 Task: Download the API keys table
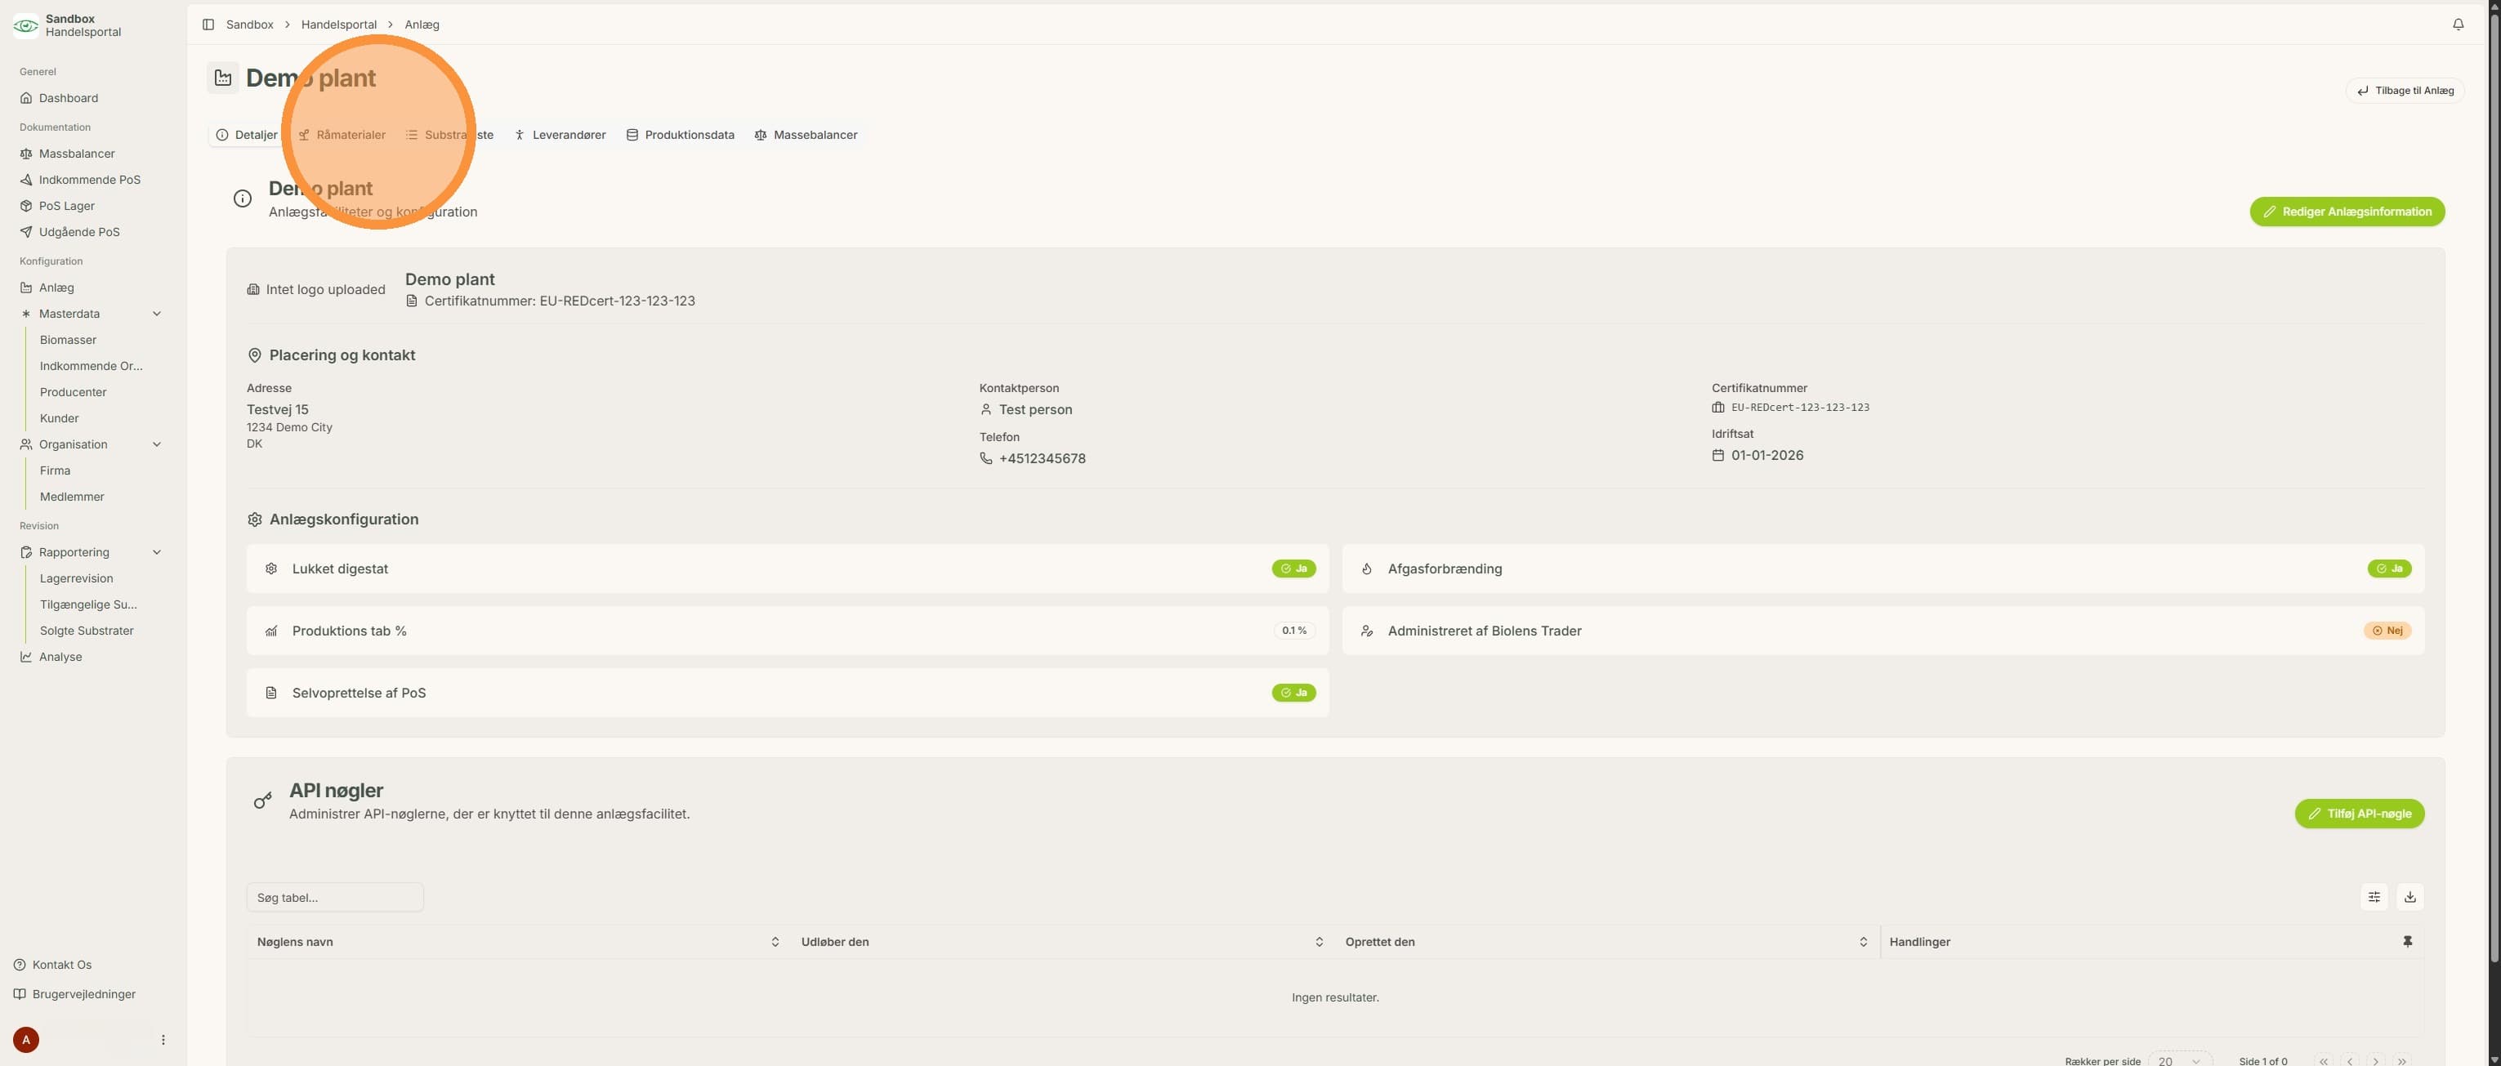(2409, 897)
